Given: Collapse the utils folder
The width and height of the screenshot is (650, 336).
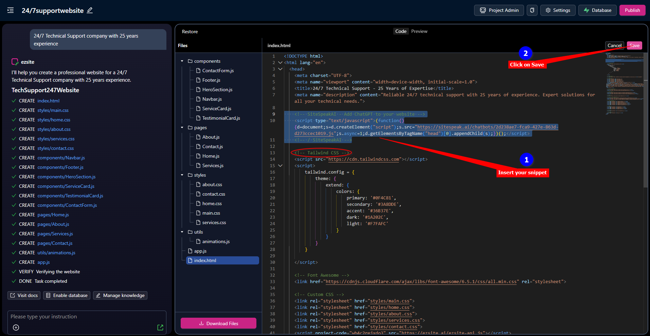Looking at the screenshot, I should (182, 232).
